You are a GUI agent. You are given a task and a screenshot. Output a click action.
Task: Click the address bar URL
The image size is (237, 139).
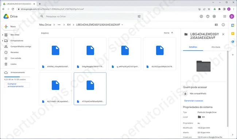pyautogui.click(x=52, y=9)
